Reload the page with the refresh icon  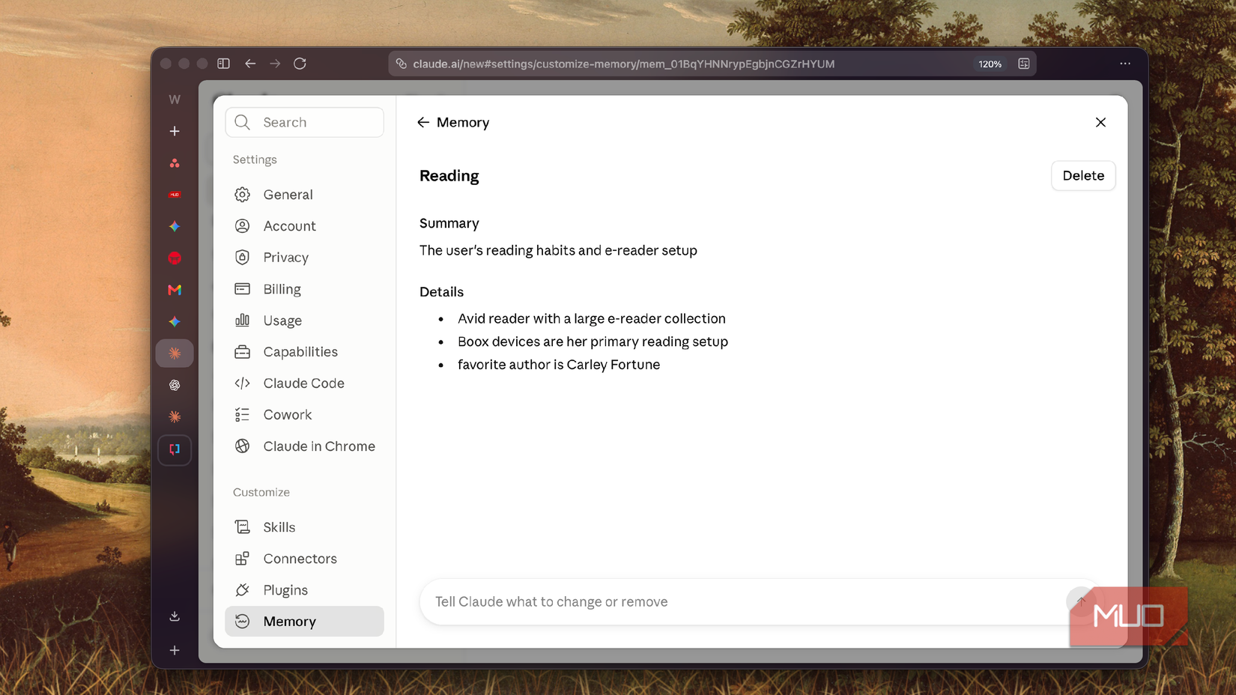[300, 64]
